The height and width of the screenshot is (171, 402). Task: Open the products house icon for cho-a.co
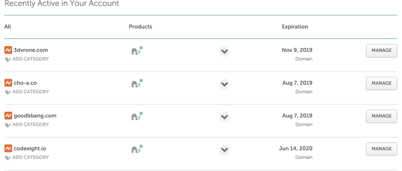click(x=137, y=83)
